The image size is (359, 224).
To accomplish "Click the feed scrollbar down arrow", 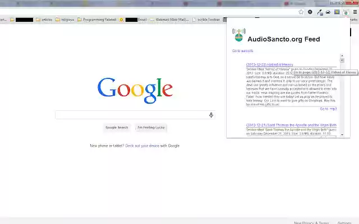I will pos(342,135).
